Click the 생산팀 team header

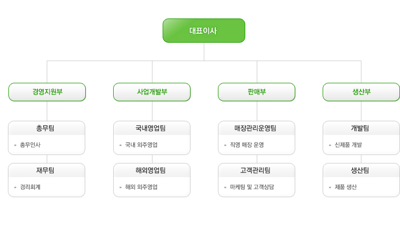click(x=361, y=170)
